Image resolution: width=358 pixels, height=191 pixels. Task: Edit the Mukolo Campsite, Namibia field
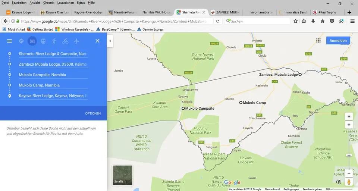53,75
